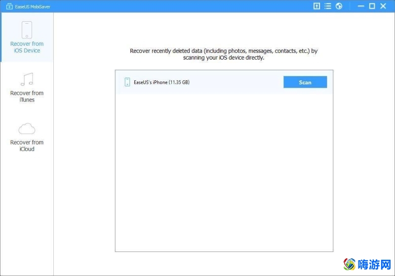The width and height of the screenshot is (395, 276).
Task: Minimize the MobiSaver window
Action: tap(361, 6)
